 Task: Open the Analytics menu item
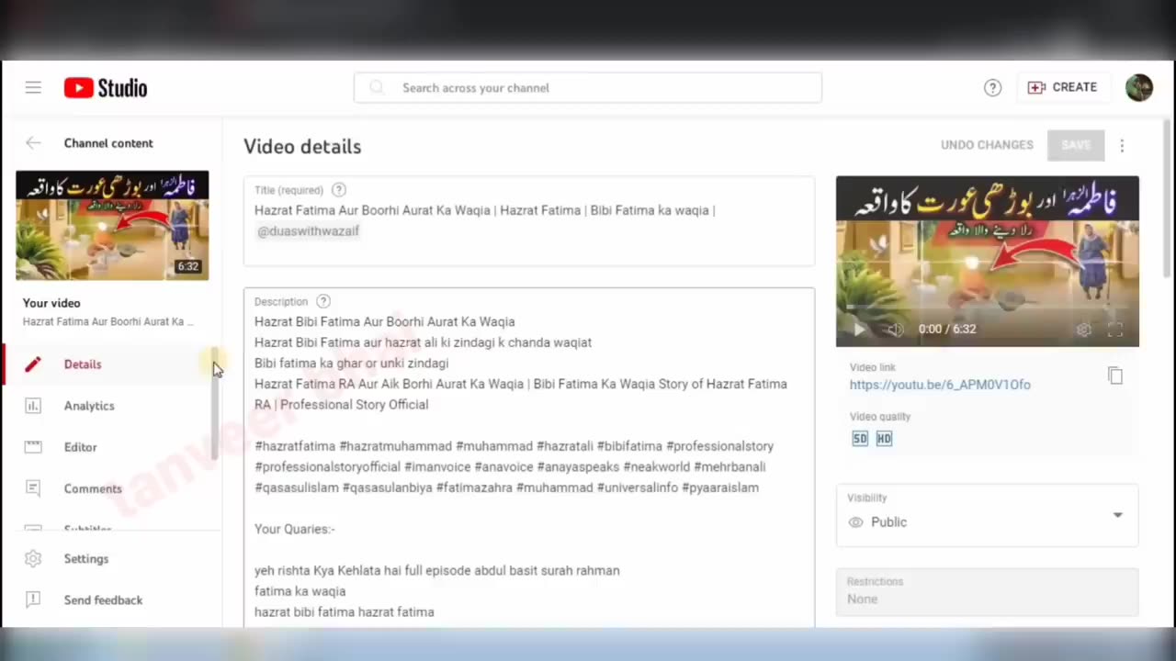111,406
